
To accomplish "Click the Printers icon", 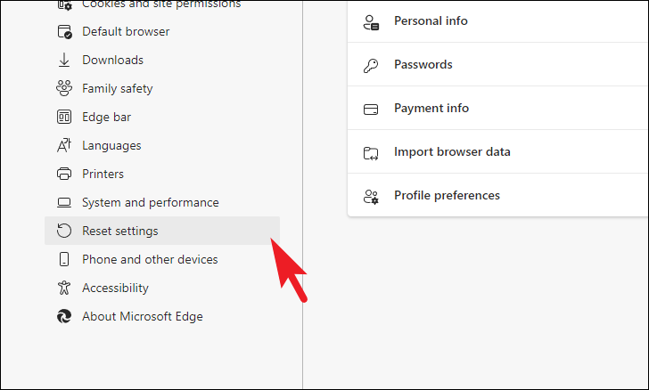I will click(64, 174).
